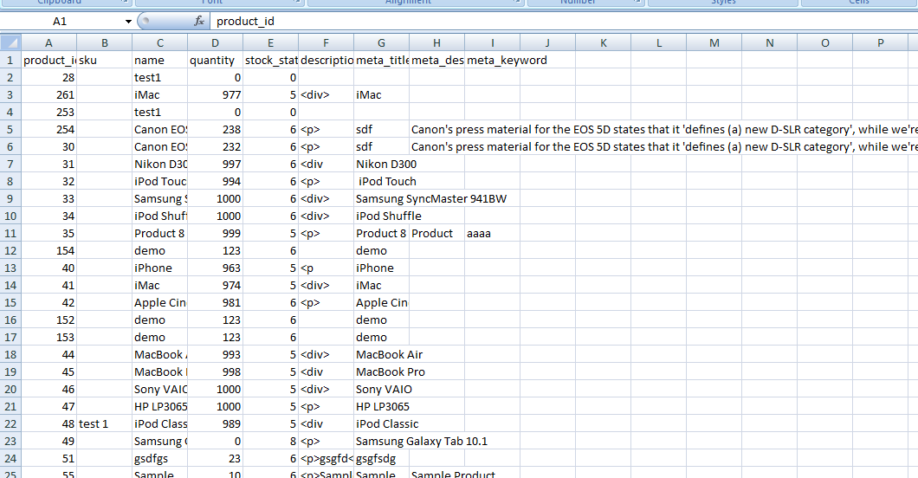Select column P header
Image resolution: width=918 pixels, height=478 pixels.
point(881,42)
